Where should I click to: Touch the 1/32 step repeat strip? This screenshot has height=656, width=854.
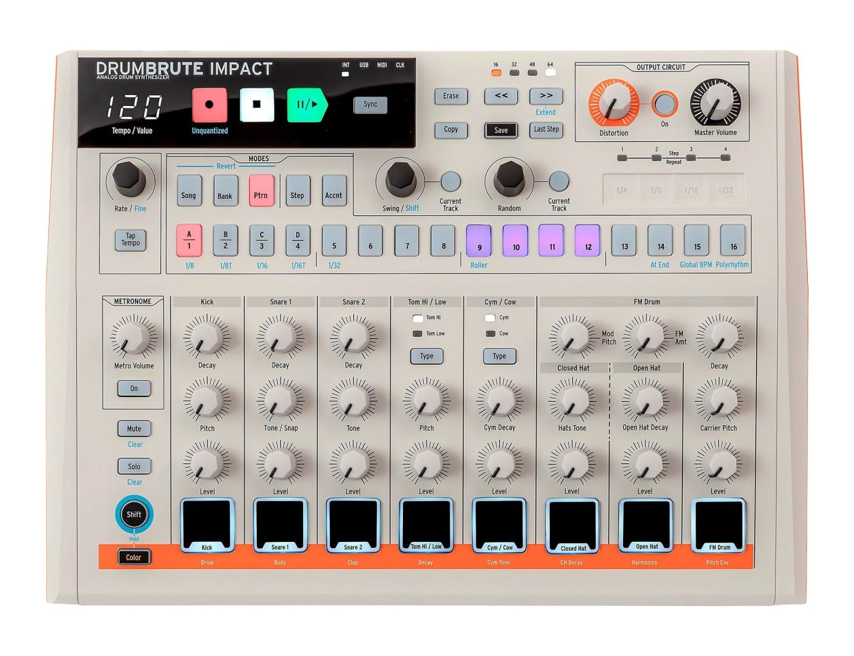(x=726, y=190)
